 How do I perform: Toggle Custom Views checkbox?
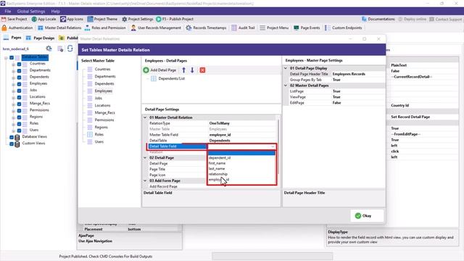coord(12,144)
